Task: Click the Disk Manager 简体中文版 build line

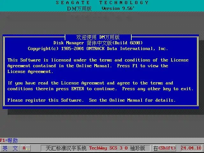Action: 98,43
